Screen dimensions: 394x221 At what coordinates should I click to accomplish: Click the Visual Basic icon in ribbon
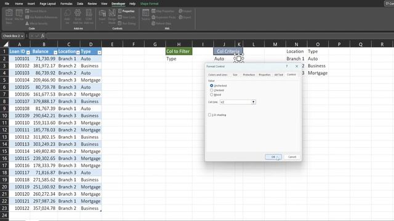[9, 13]
